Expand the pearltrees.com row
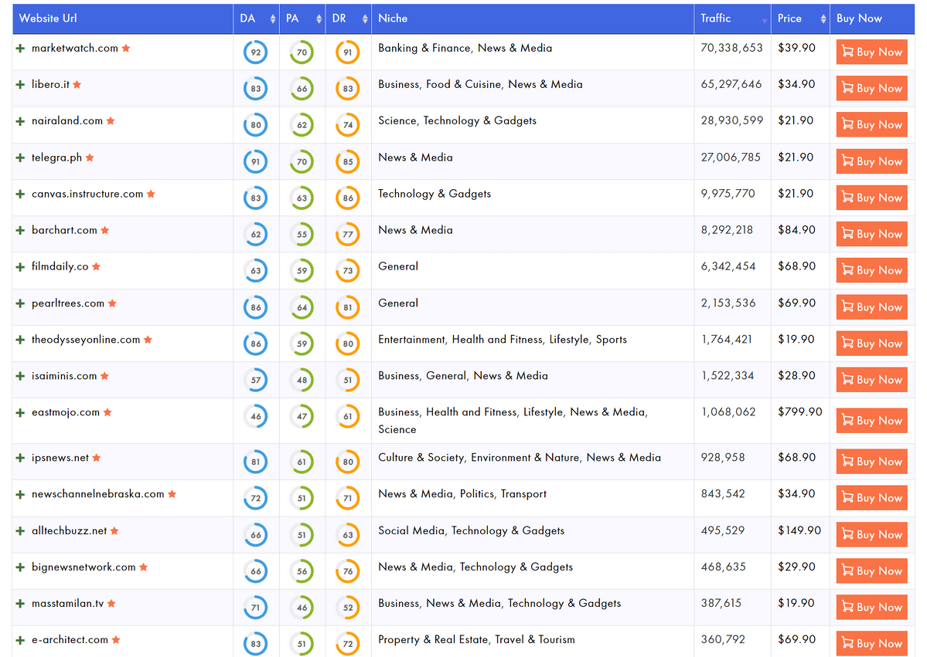927x657 pixels. (x=20, y=303)
